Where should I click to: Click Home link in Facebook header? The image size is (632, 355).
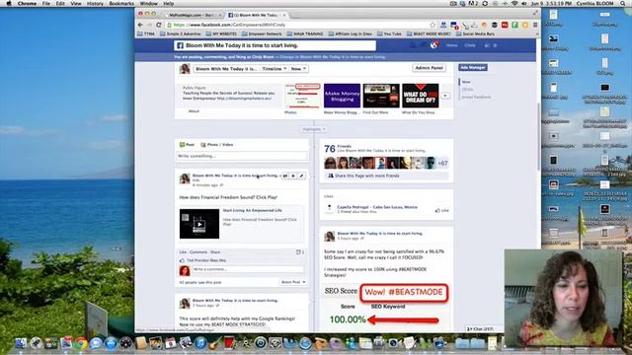tap(452, 45)
